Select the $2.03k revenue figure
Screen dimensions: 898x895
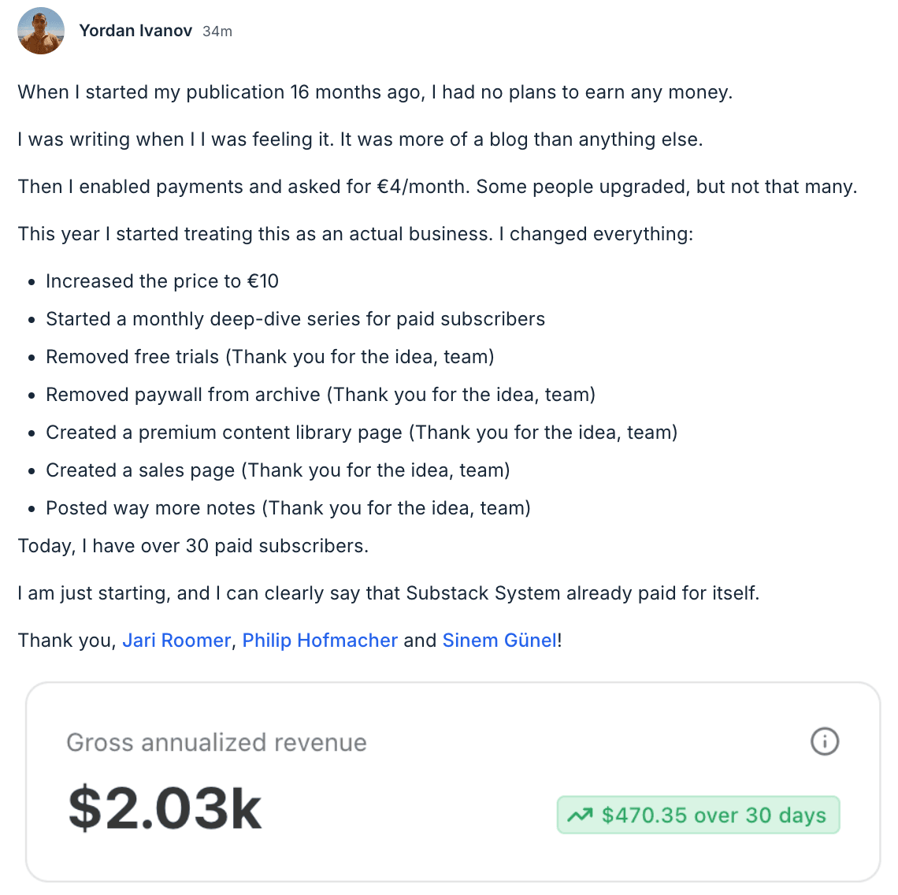coord(165,808)
